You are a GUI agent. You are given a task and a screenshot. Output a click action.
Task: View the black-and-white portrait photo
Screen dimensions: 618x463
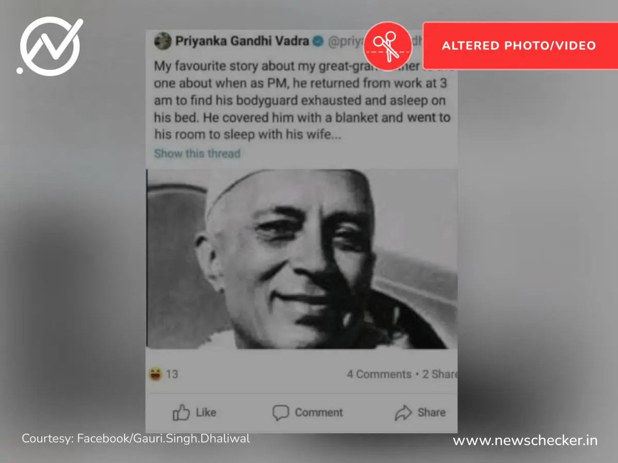click(x=302, y=259)
